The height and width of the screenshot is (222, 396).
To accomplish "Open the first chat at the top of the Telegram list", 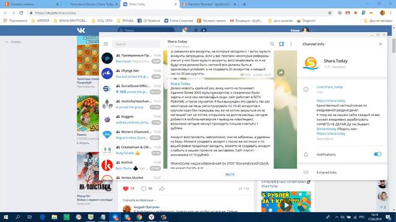I will pos(131,58).
